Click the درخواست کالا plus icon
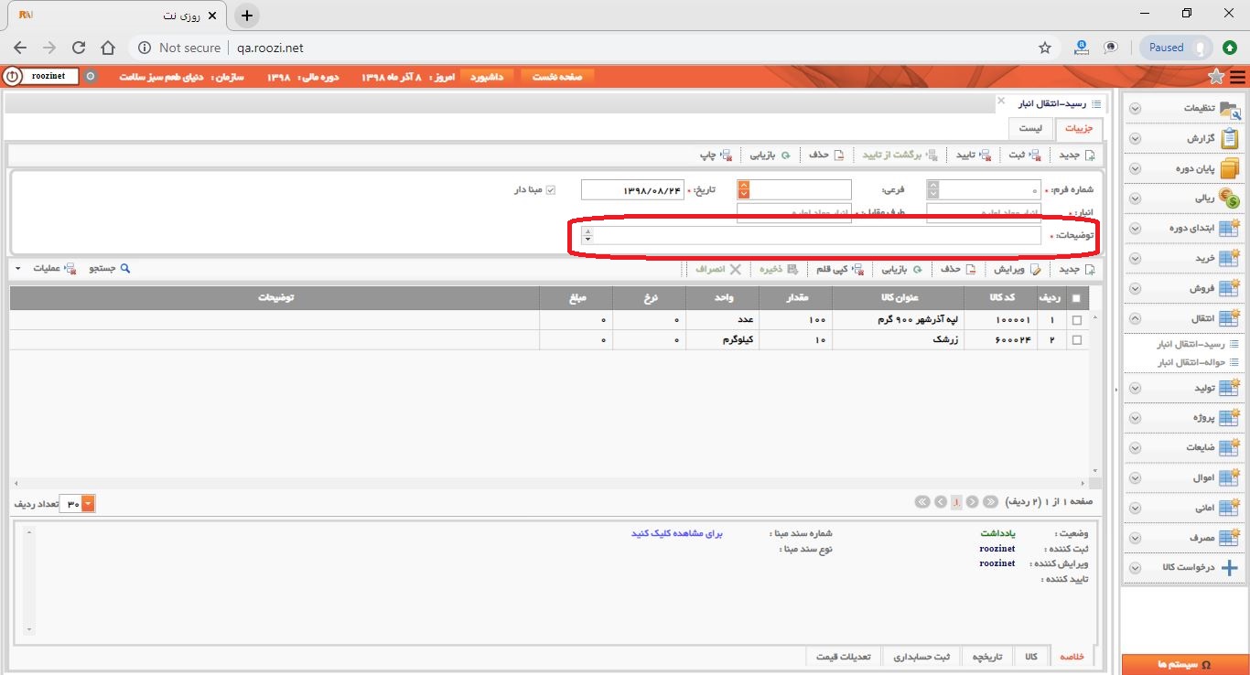This screenshot has height=675, width=1250. 1230,568
